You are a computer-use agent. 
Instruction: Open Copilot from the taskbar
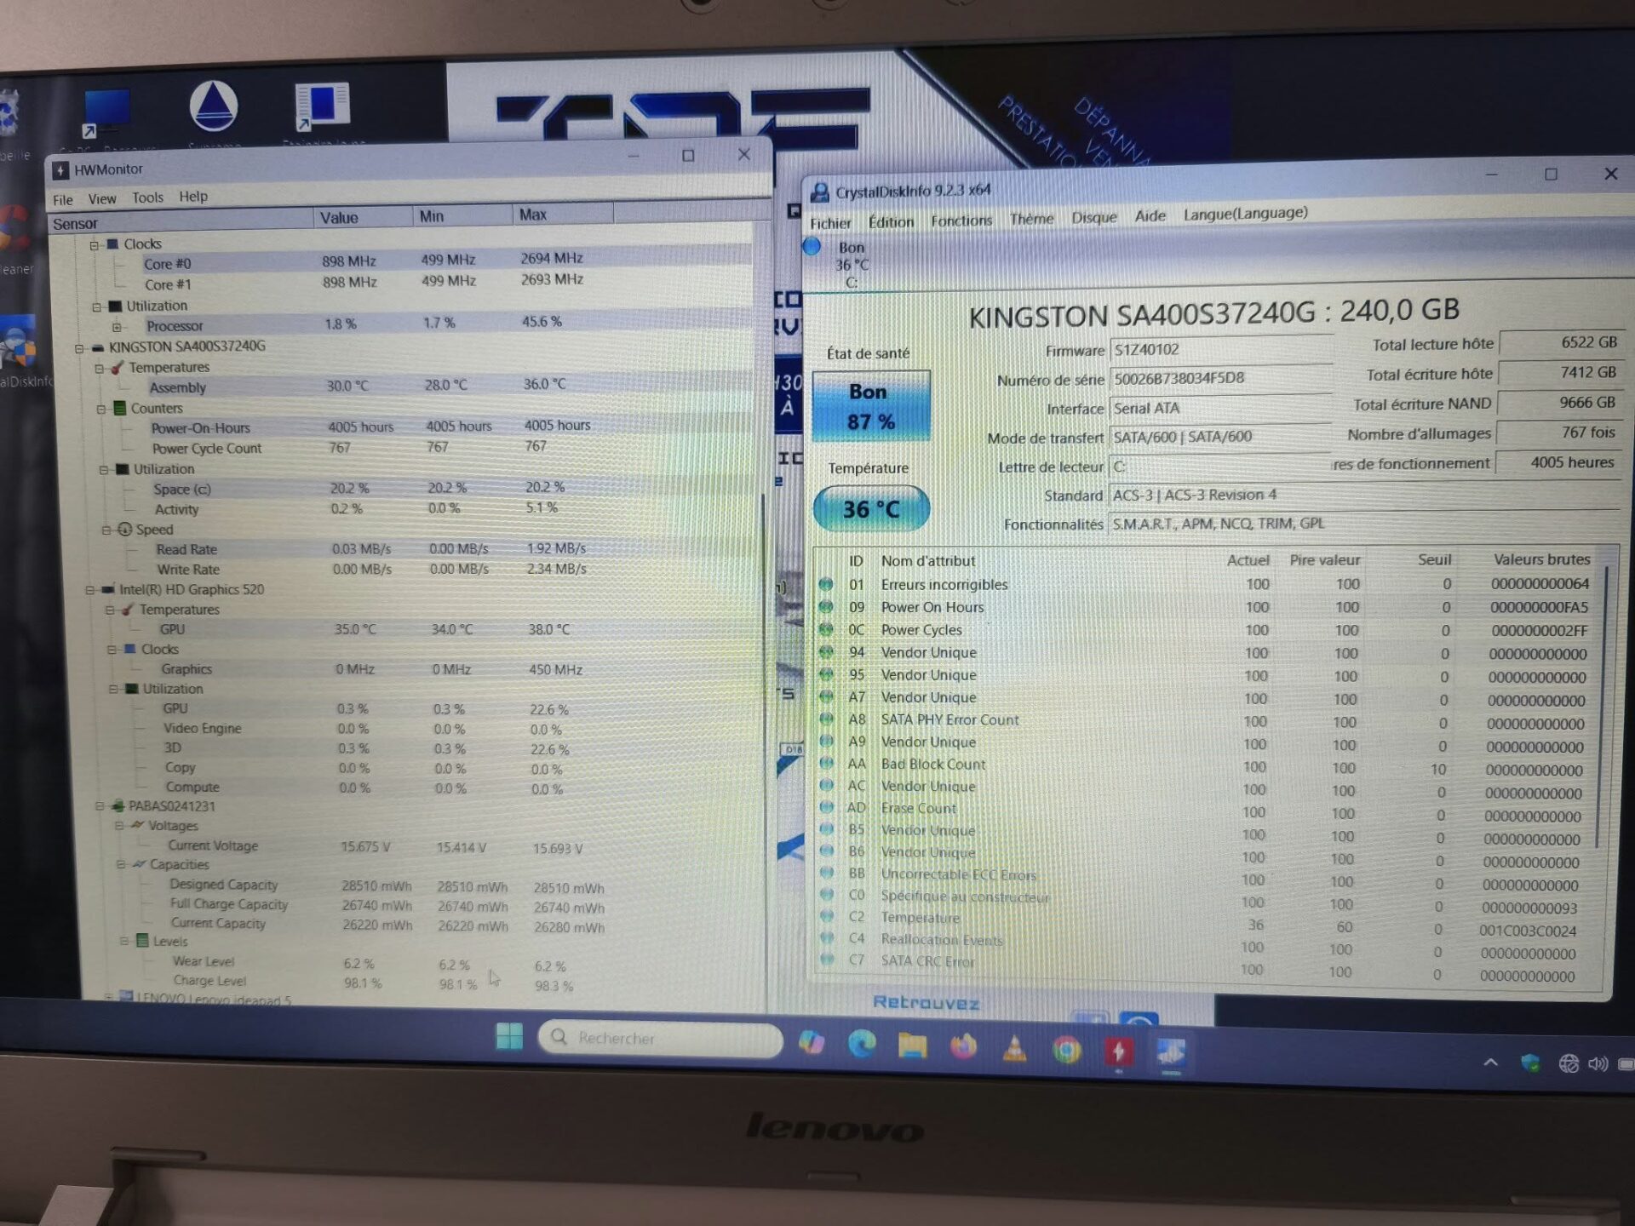tap(812, 1042)
